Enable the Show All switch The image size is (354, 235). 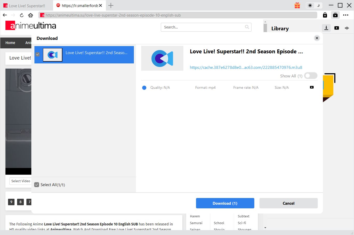point(310,76)
